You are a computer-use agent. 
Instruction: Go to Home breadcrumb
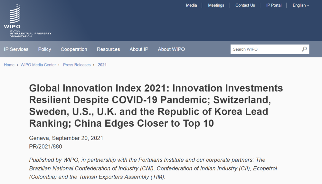9,65
